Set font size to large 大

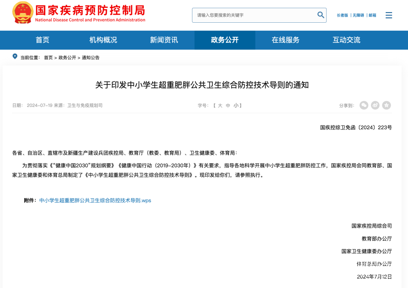coord(220,106)
